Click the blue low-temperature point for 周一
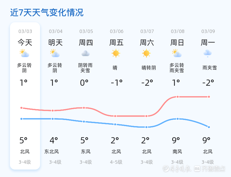The height and width of the screenshot is (177, 231). pos(209,127)
